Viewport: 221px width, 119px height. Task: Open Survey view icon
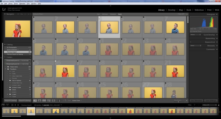tap(49, 101)
